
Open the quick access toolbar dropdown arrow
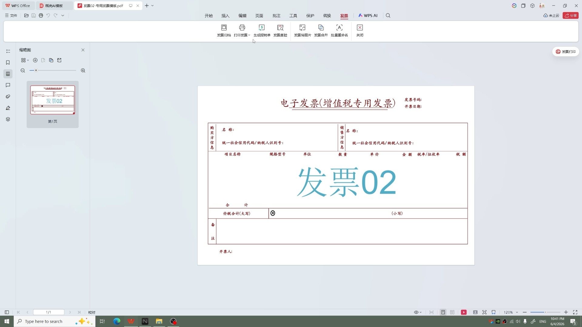coord(63,15)
